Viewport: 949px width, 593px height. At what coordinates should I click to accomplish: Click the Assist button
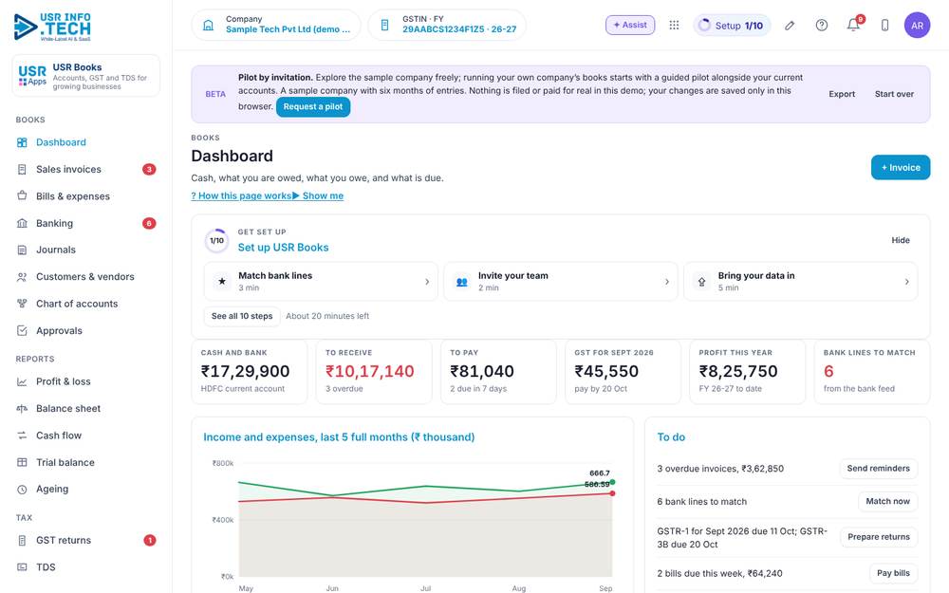click(x=630, y=25)
